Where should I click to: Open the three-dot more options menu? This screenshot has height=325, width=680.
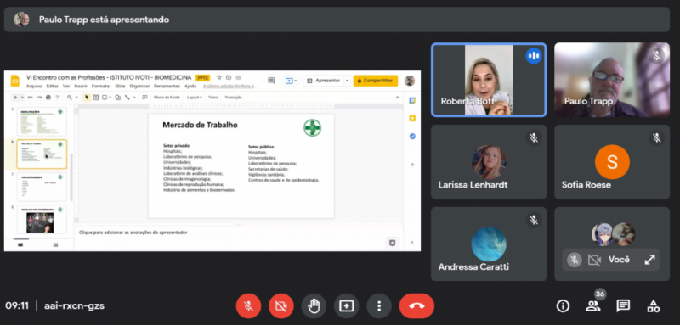click(x=379, y=306)
